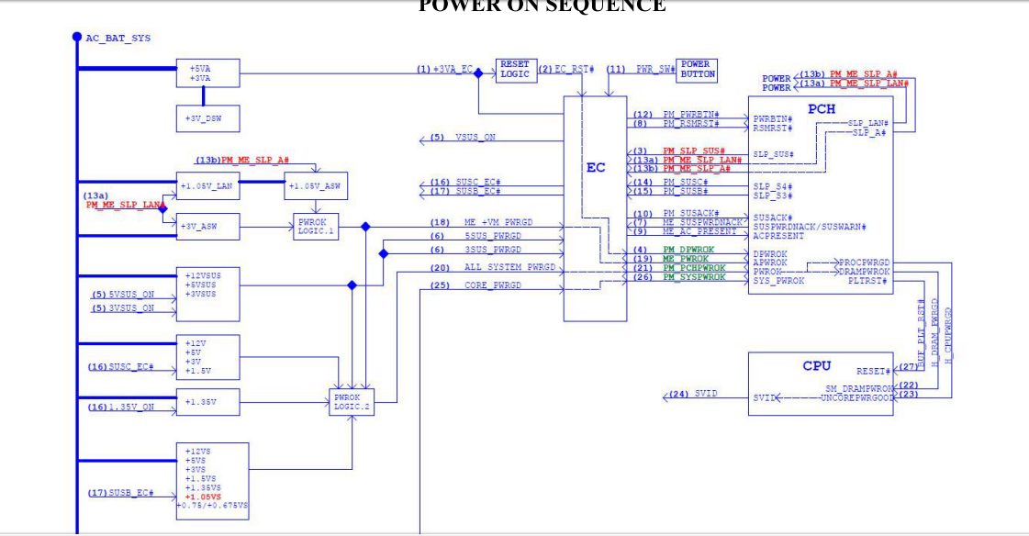The image size is (1029, 536).
Task: Click the +3V_ASW block
Action: click(207, 227)
